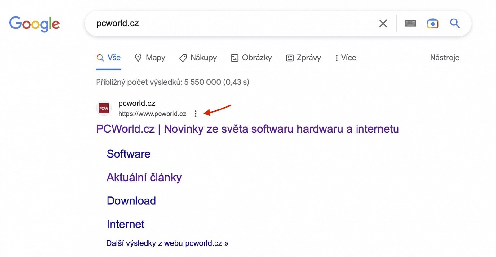Click the Obrázky picture icon

tap(234, 58)
